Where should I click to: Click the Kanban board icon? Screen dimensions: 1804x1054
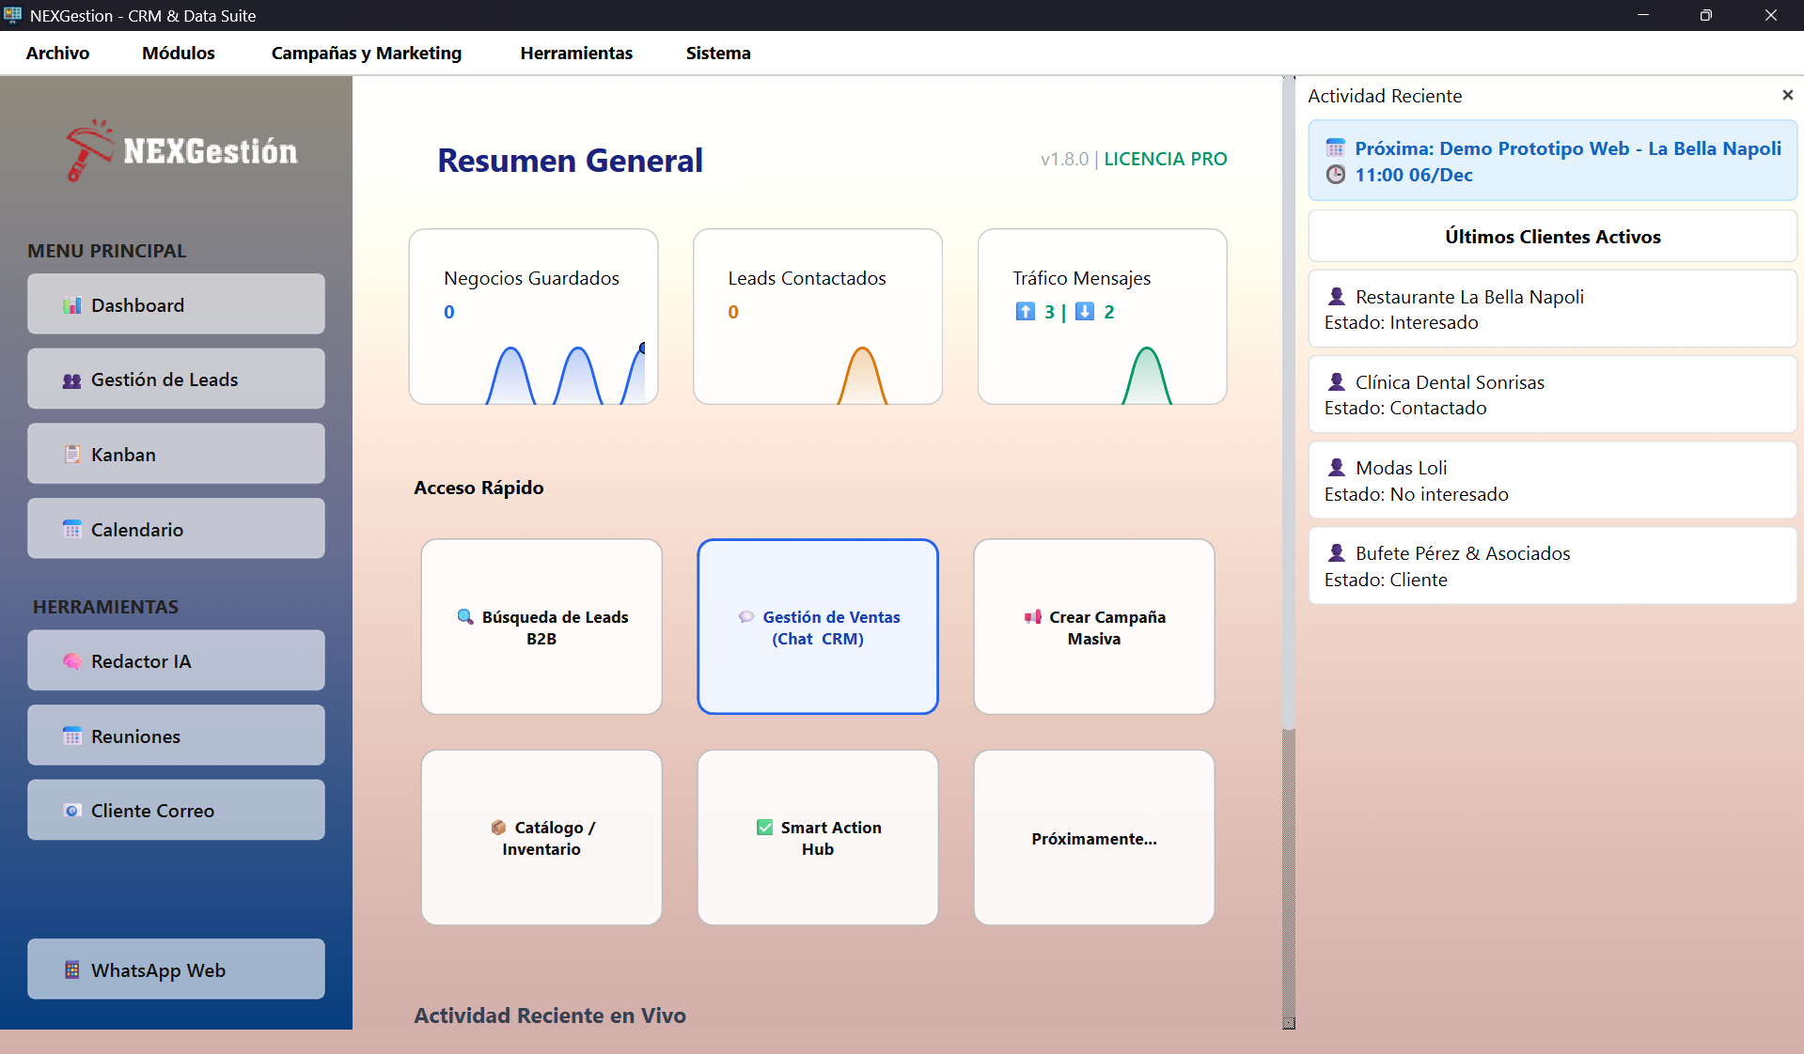72,455
